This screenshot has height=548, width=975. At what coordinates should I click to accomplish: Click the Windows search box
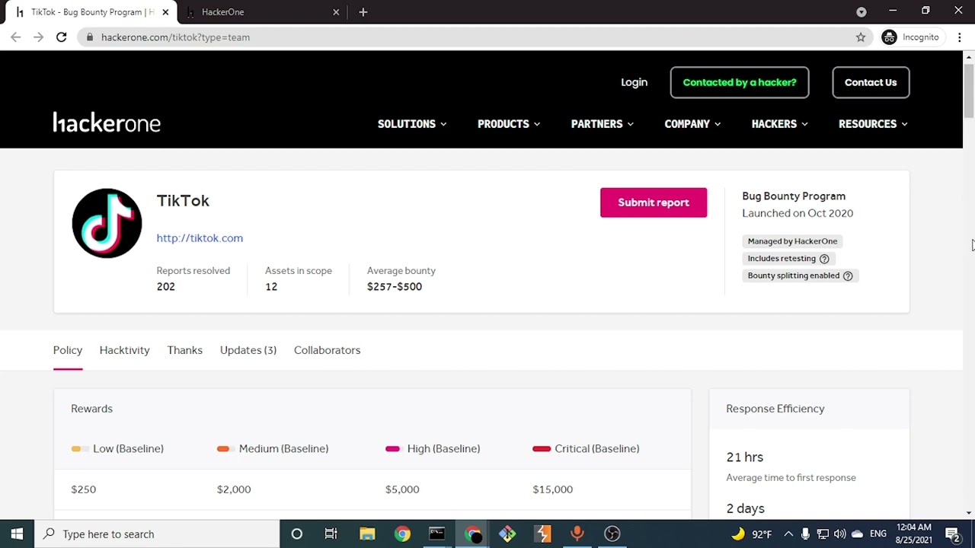157,534
